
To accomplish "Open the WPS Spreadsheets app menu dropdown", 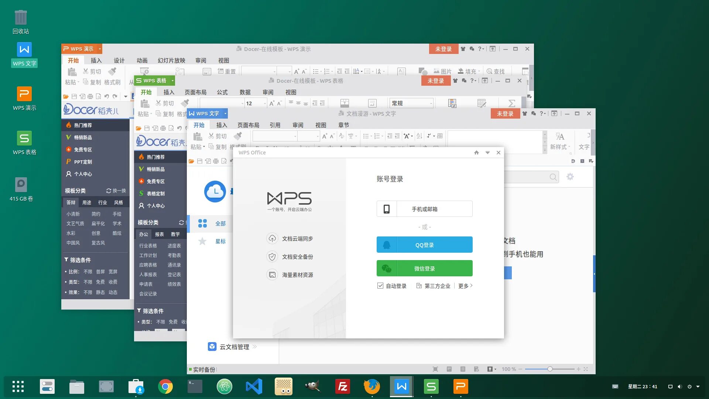I will pyautogui.click(x=172, y=81).
